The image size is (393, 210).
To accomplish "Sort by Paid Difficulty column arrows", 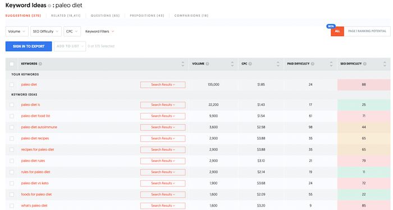I will click(x=331, y=64).
